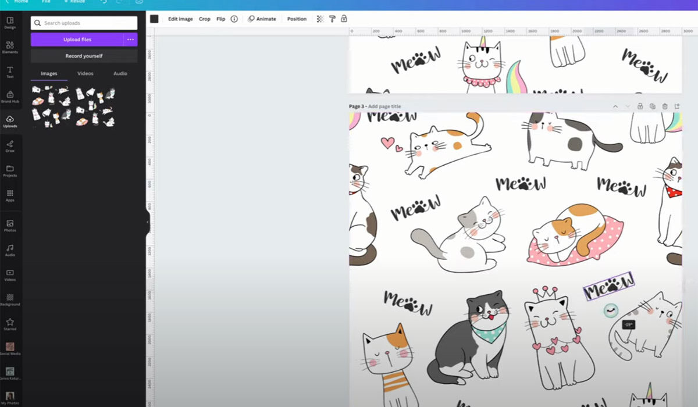Open the File menu
This screenshot has width=698, height=407.
pos(46,2)
